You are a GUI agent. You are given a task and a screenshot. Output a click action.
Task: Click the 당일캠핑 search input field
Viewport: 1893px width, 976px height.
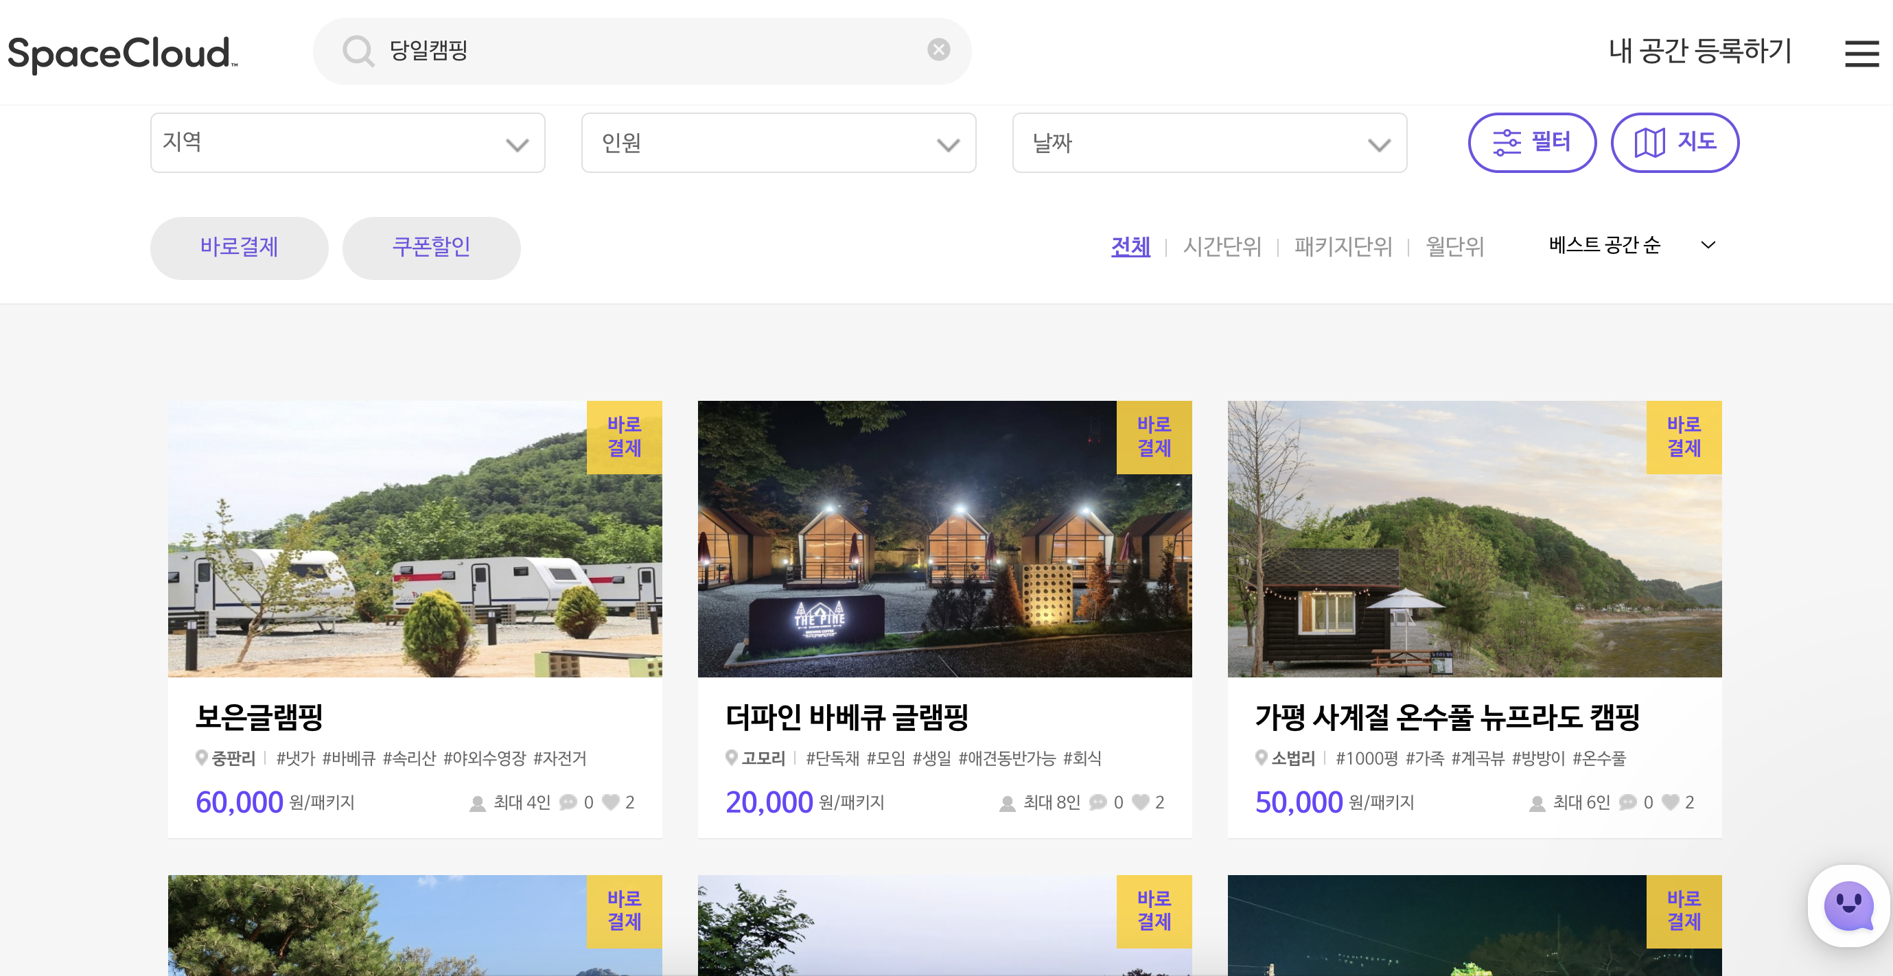642,51
